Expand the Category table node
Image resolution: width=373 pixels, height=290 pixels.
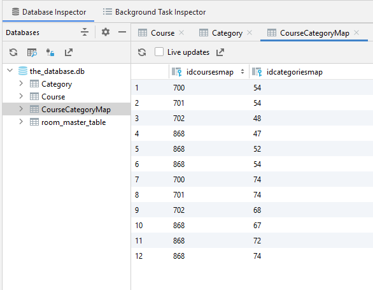(x=21, y=83)
